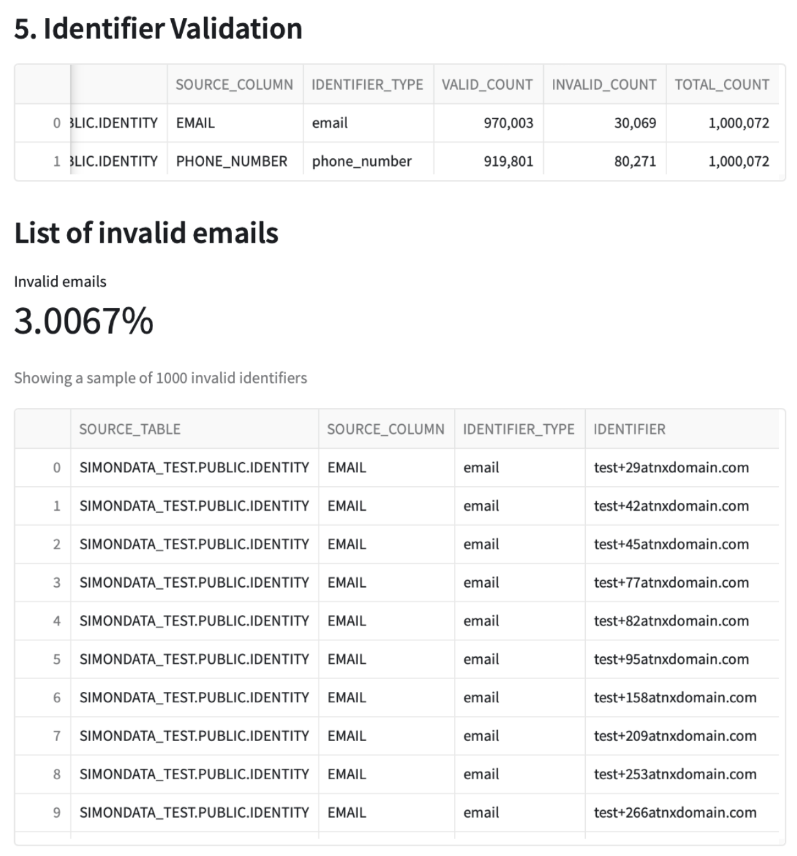The width and height of the screenshot is (797, 856).
Task: Click the IDENTIFIER_TYPE header in the validation table
Action: coord(367,84)
